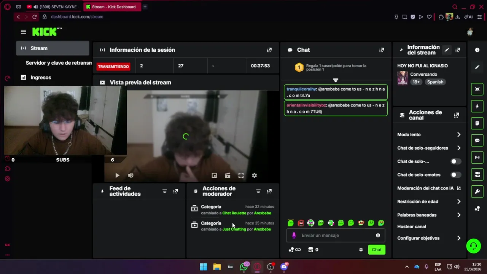This screenshot has width=487, height=274.
Task: Reload the page in browser toolbar
Action: [35, 17]
